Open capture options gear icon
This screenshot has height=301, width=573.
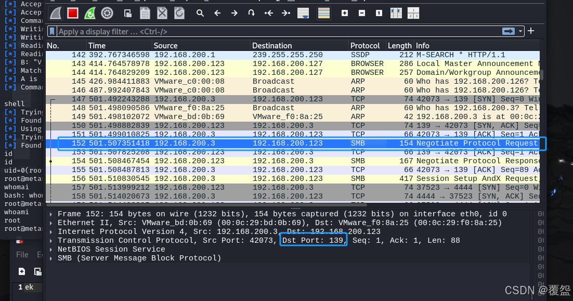point(107,14)
